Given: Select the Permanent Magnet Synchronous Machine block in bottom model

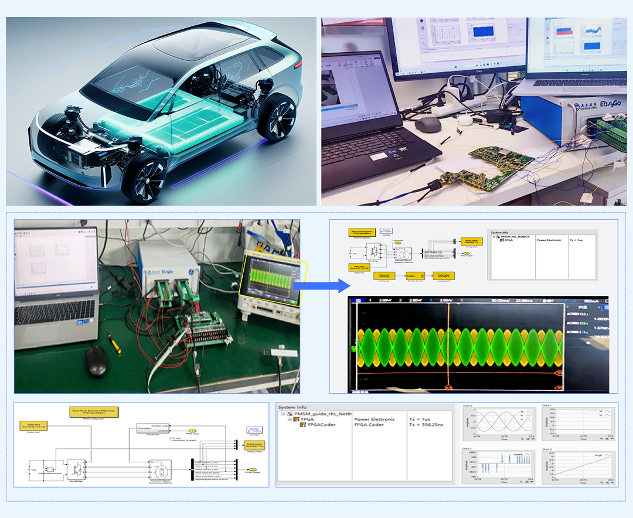Looking at the screenshot, I should tap(160, 469).
